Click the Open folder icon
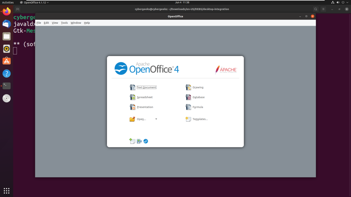 pyautogui.click(x=132, y=119)
